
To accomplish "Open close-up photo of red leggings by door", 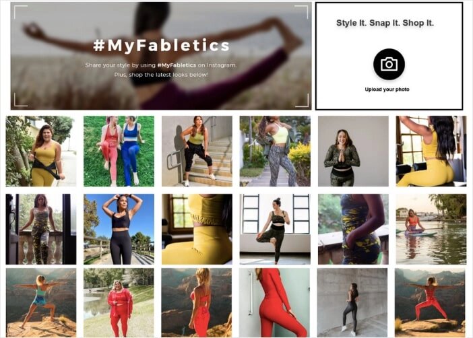I will tap(274, 303).
